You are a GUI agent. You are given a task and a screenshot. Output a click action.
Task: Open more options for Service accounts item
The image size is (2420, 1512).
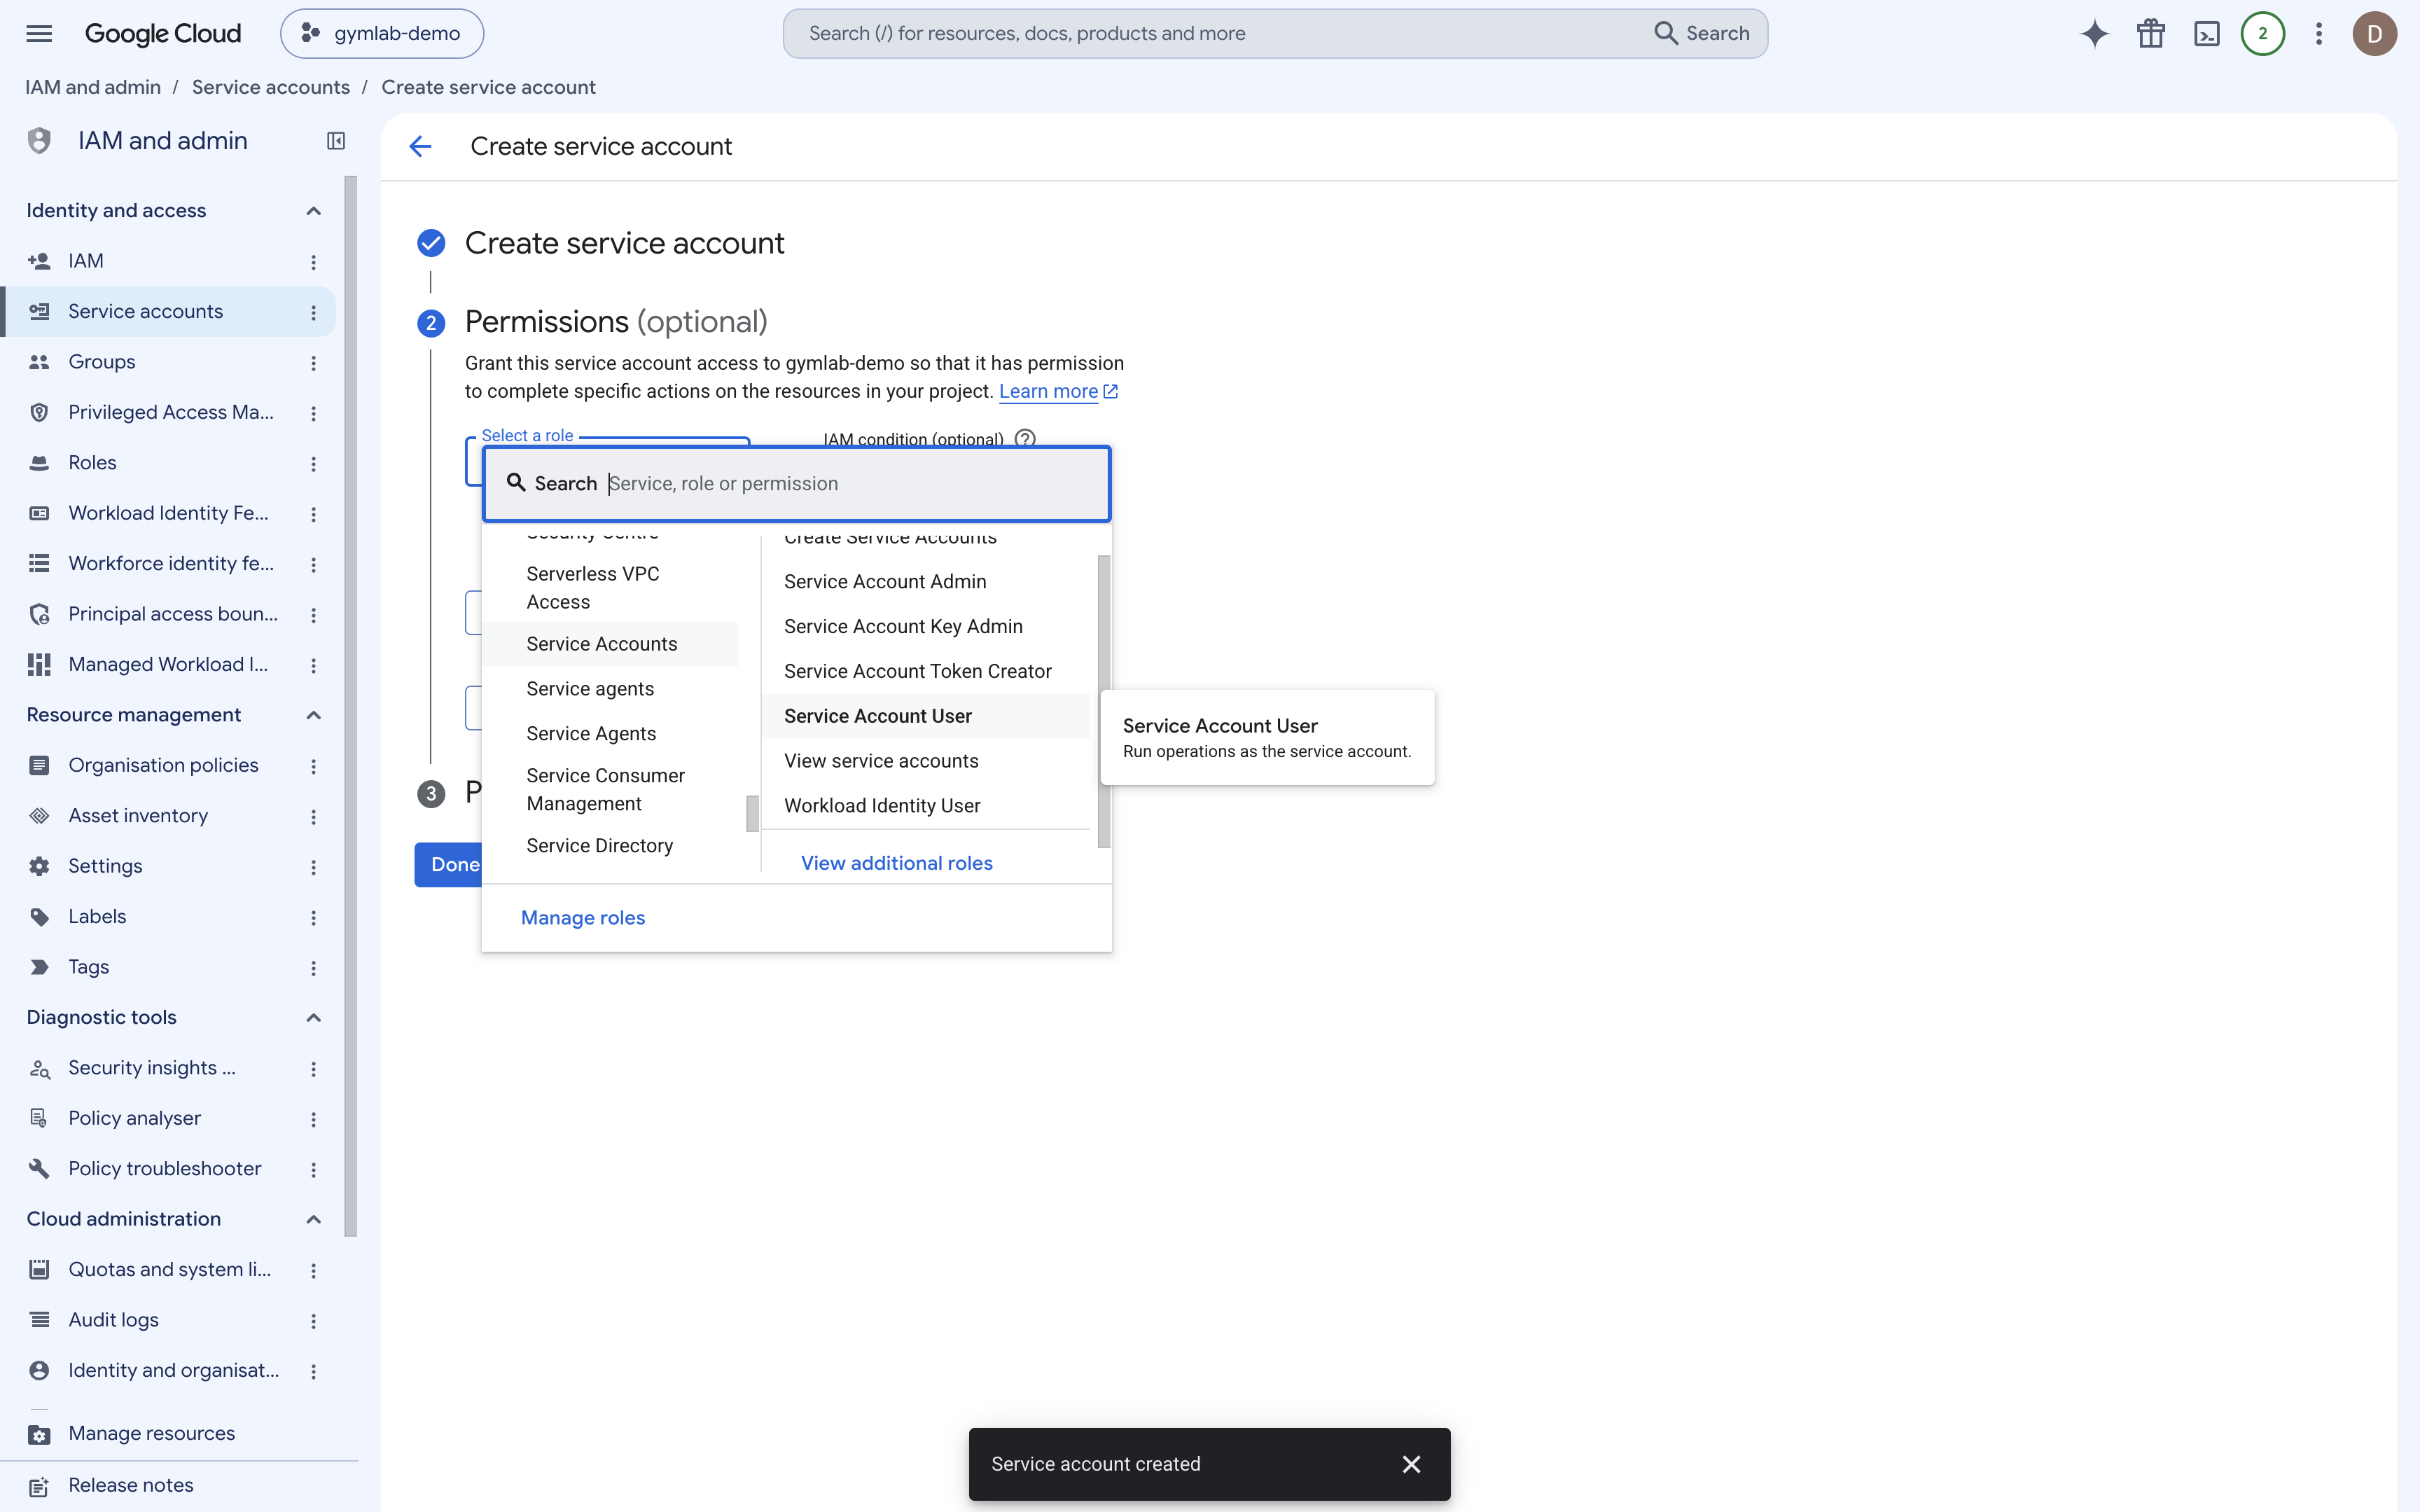pos(313,312)
